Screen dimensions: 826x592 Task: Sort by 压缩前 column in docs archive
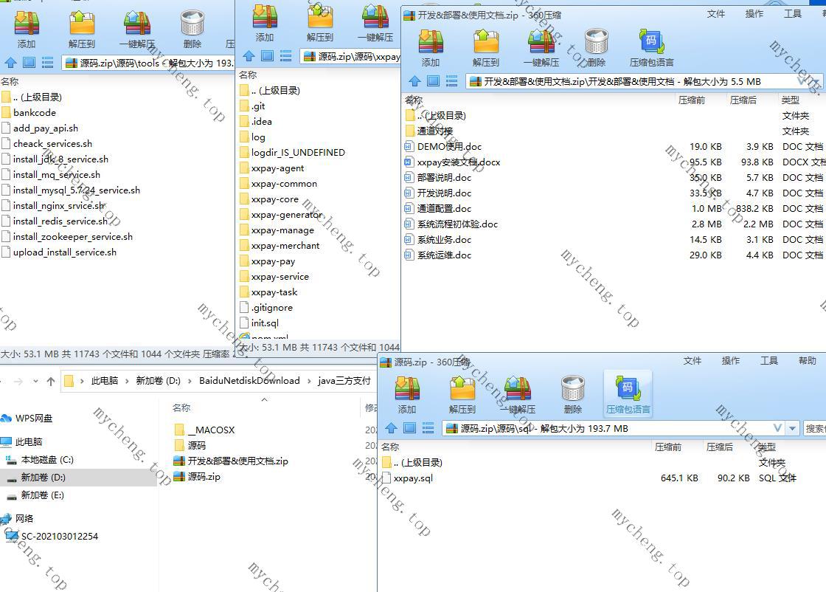[692, 100]
